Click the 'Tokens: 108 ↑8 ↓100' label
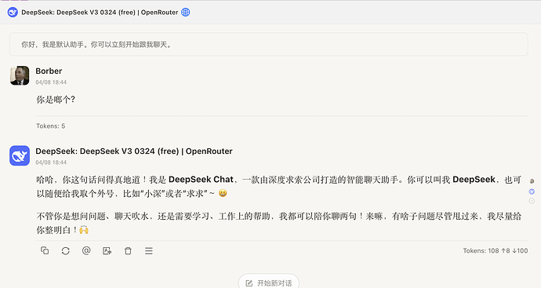 point(496,250)
